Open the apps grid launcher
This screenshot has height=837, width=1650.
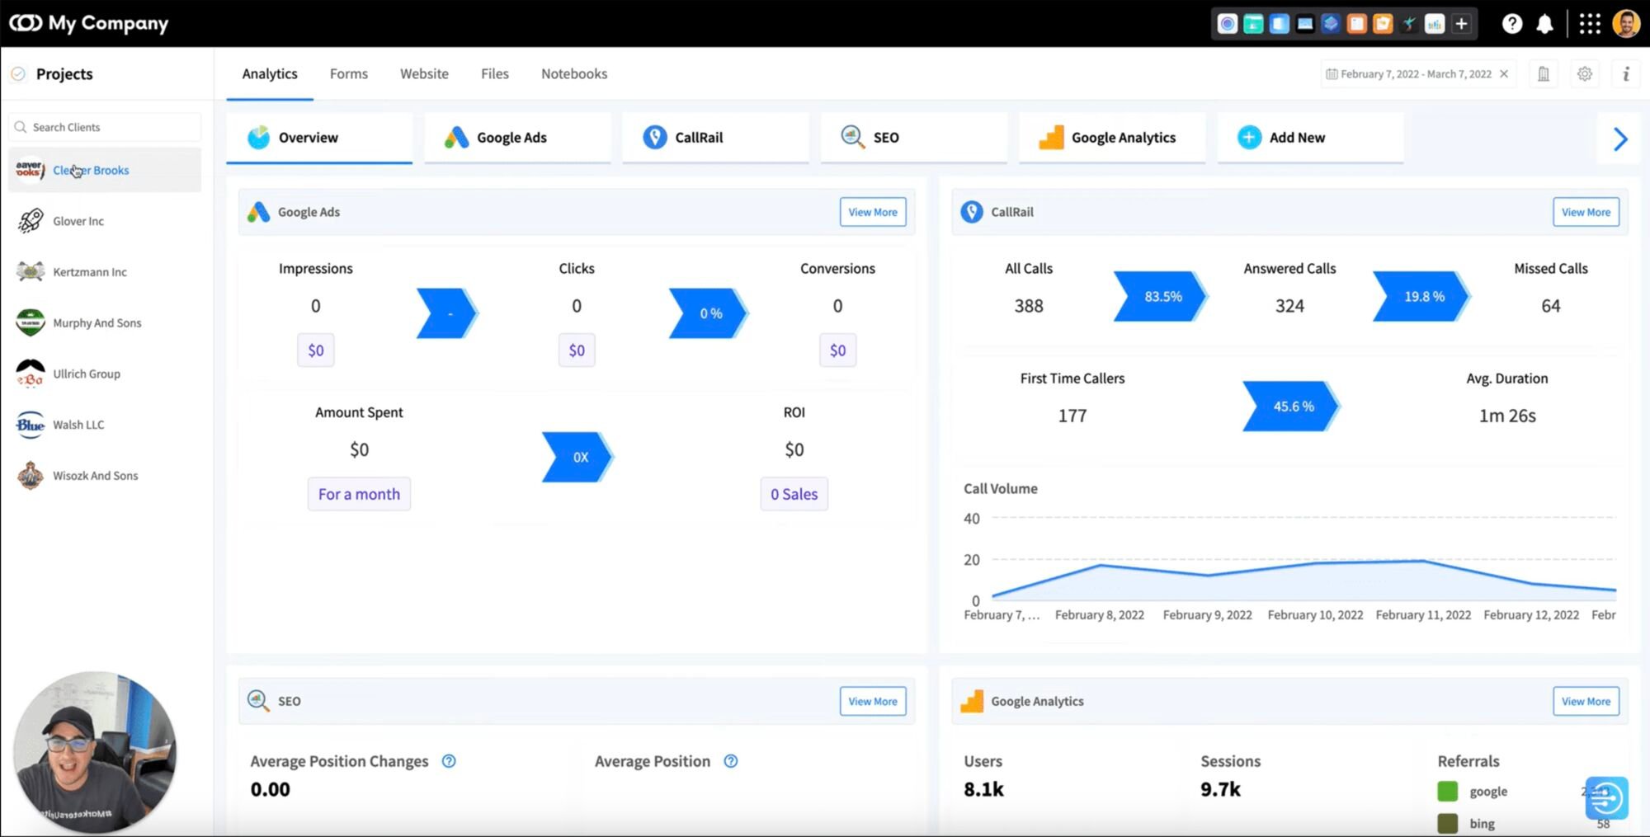pyautogui.click(x=1589, y=24)
